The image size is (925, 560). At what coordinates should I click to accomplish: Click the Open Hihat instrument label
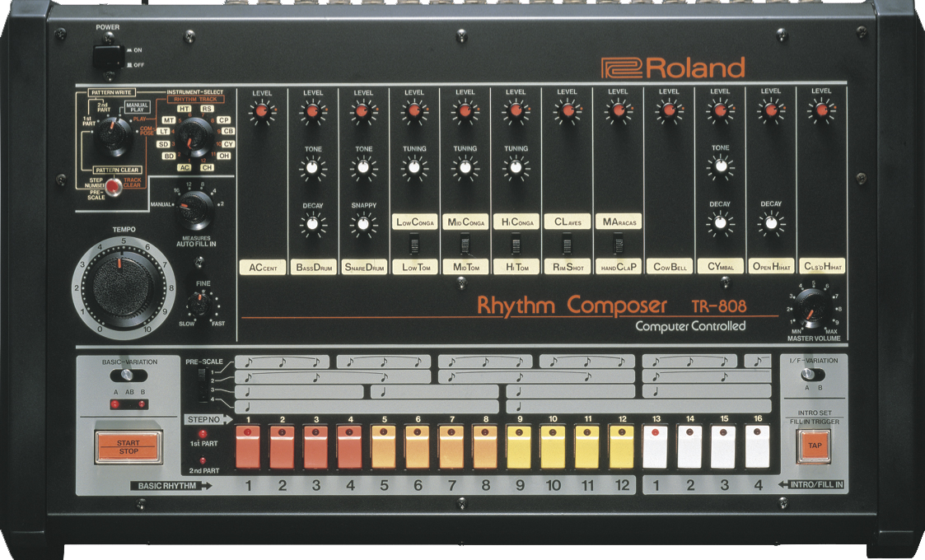771,267
